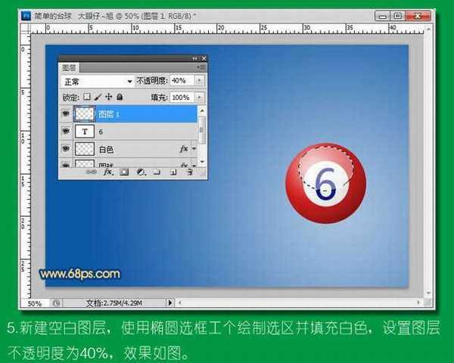This screenshot has width=454, height=363.
Task: Open the blend mode dropdown 正常
Action: point(97,80)
